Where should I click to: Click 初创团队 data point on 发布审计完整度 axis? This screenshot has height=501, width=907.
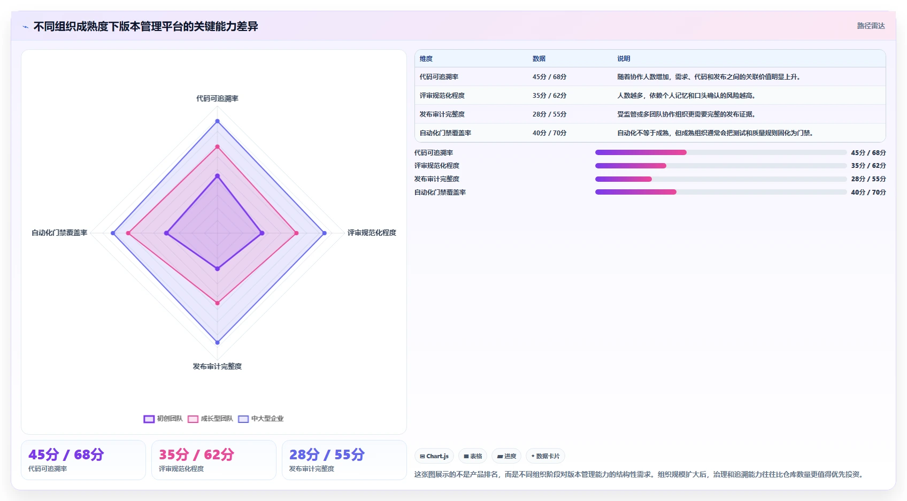pyautogui.click(x=217, y=268)
